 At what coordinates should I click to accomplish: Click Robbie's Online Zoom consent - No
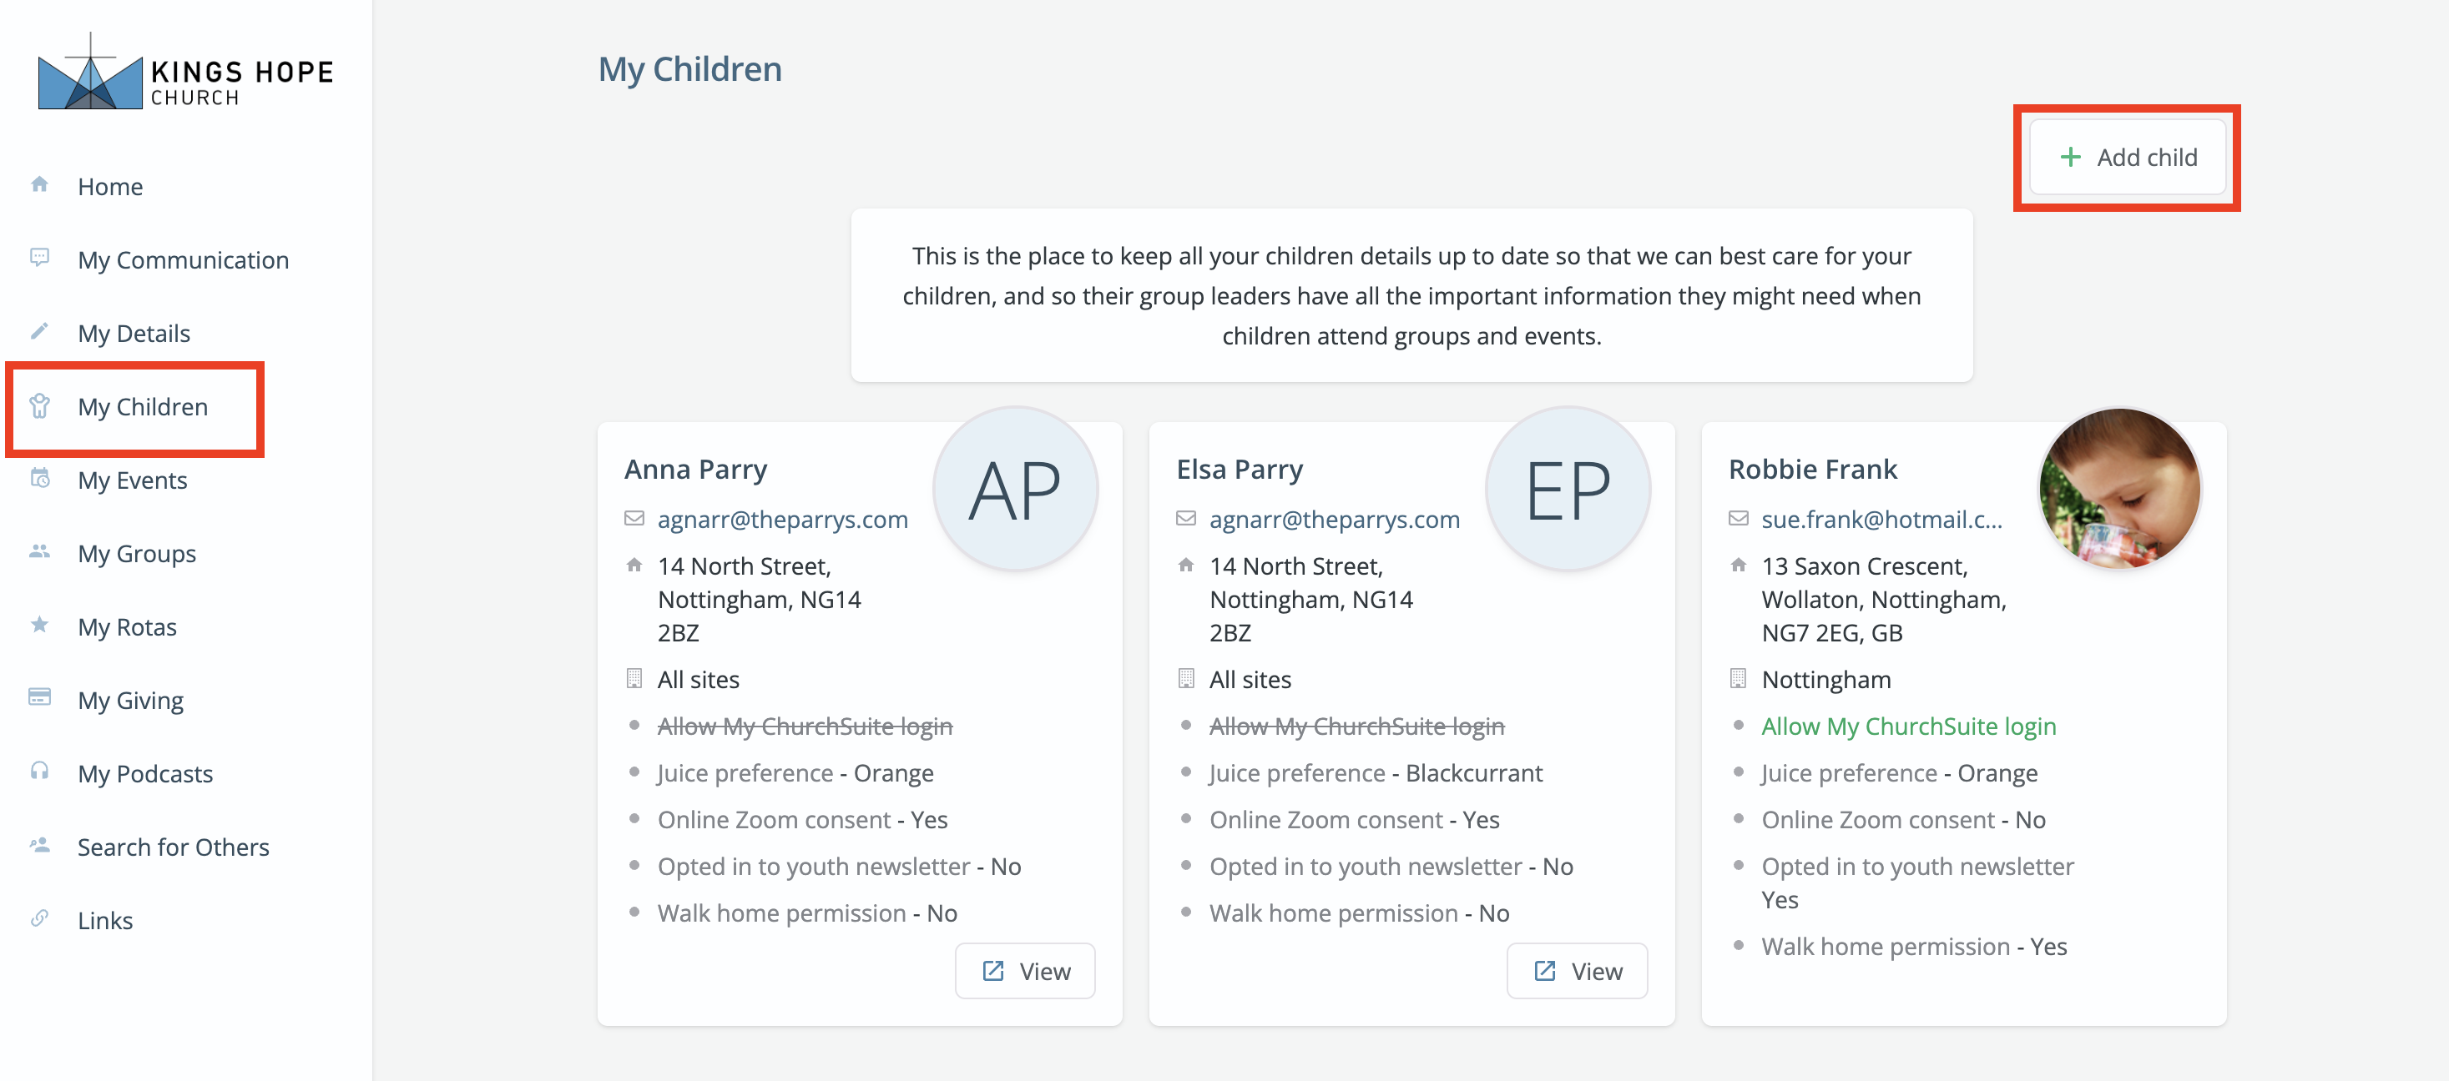1903,819
